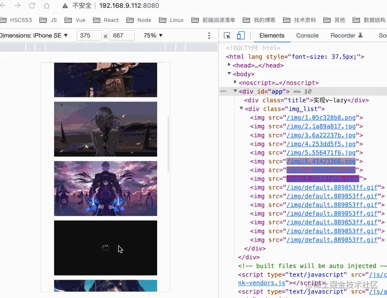Open the 前端阅读清单 bookmark folder
387x298 pixels.
[x=213, y=20]
